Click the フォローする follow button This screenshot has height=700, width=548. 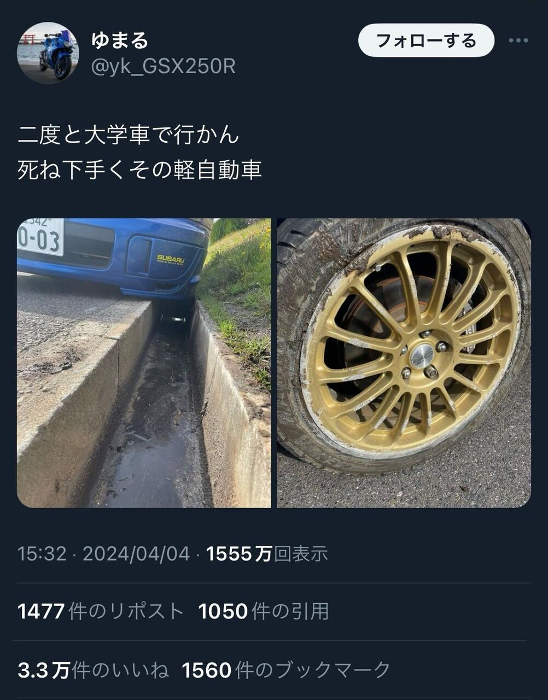point(426,40)
